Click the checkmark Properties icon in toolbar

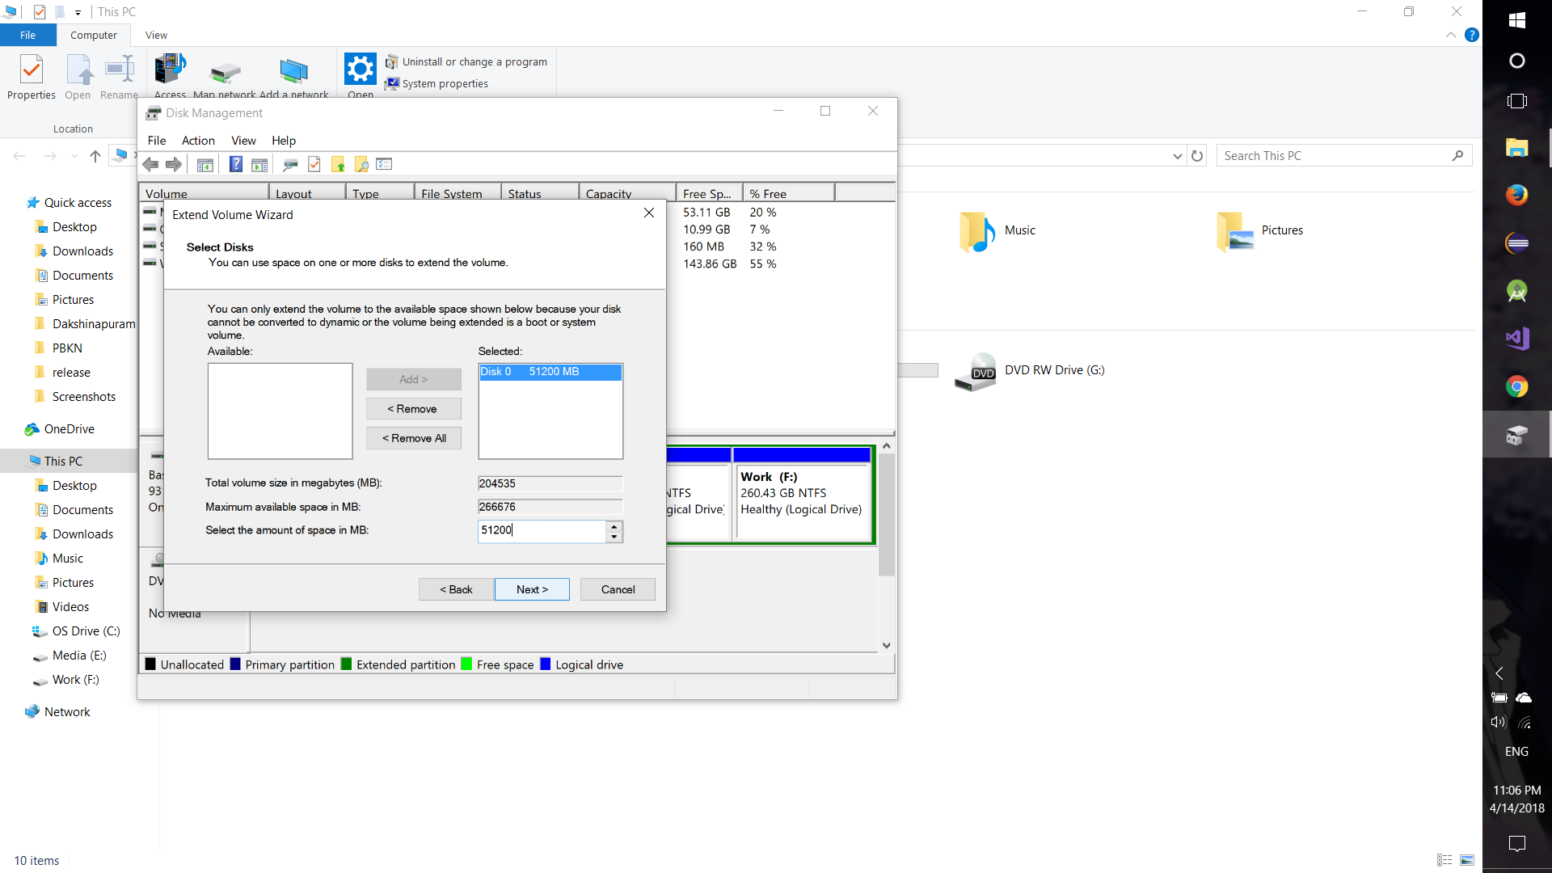click(x=314, y=165)
